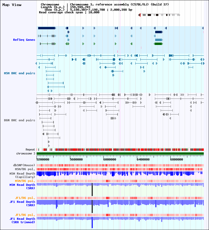Click the Map View heading

click(x=12, y=5)
